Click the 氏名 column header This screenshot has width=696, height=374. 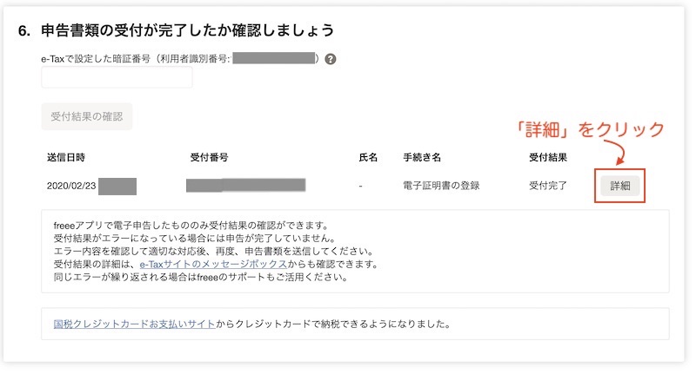point(368,157)
